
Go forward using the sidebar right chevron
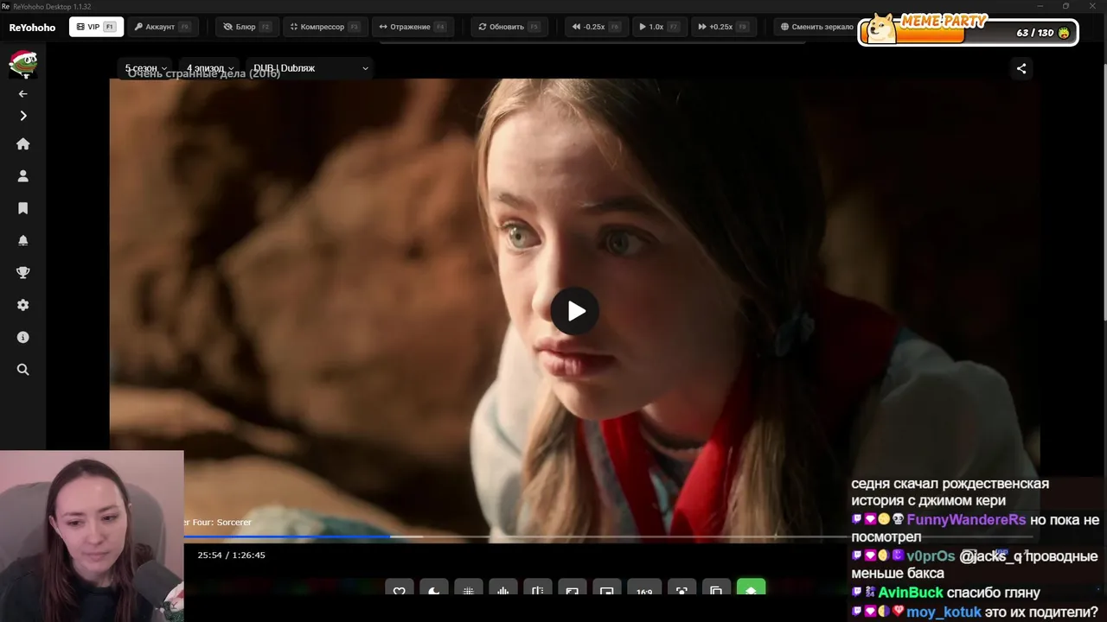click(23, 116)
